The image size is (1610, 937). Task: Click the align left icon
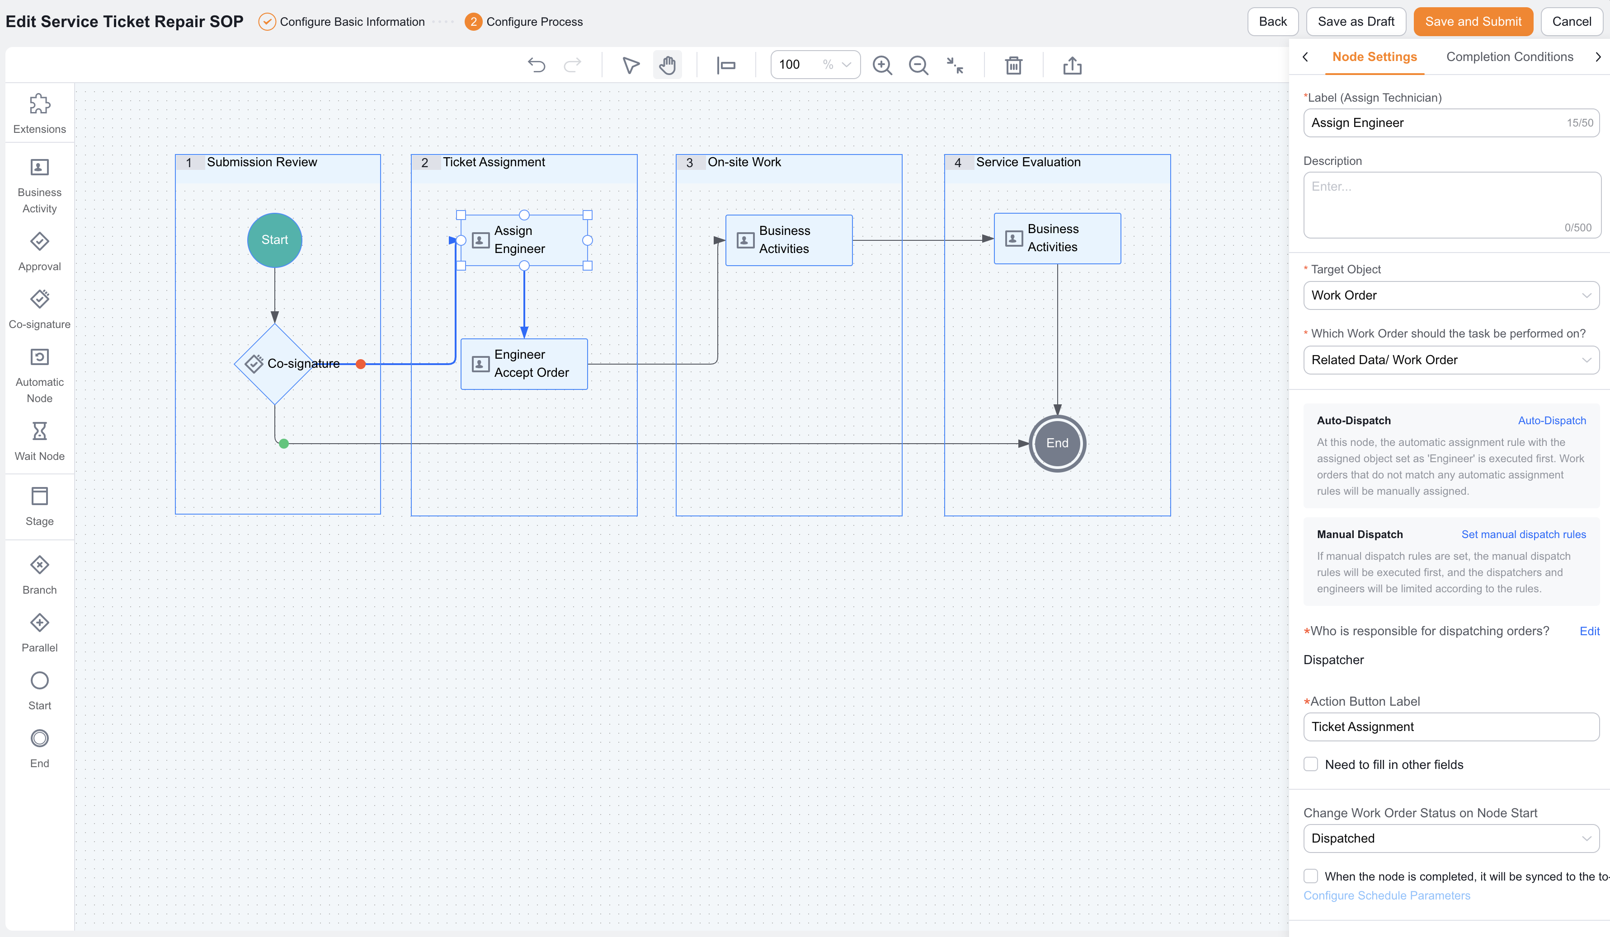(x=726, y=65)
